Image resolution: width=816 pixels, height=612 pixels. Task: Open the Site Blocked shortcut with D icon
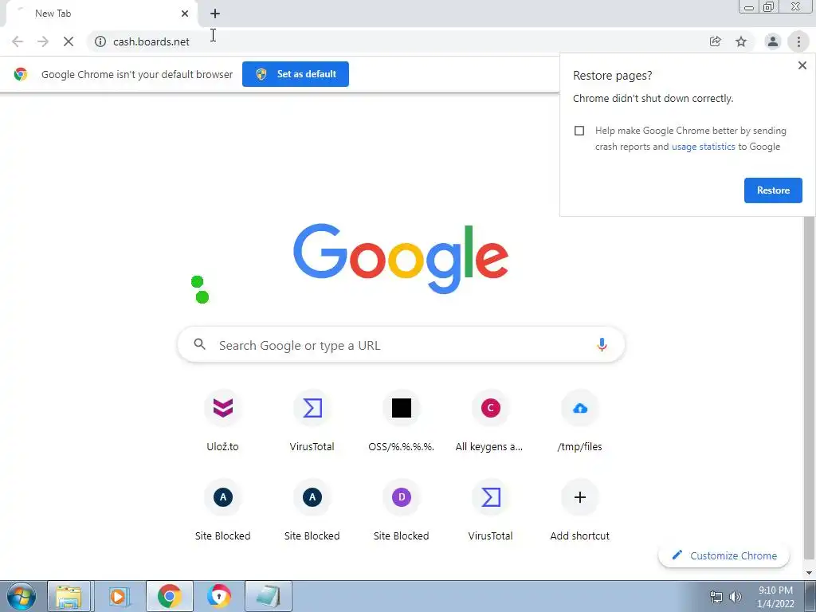tap(402, 511)
